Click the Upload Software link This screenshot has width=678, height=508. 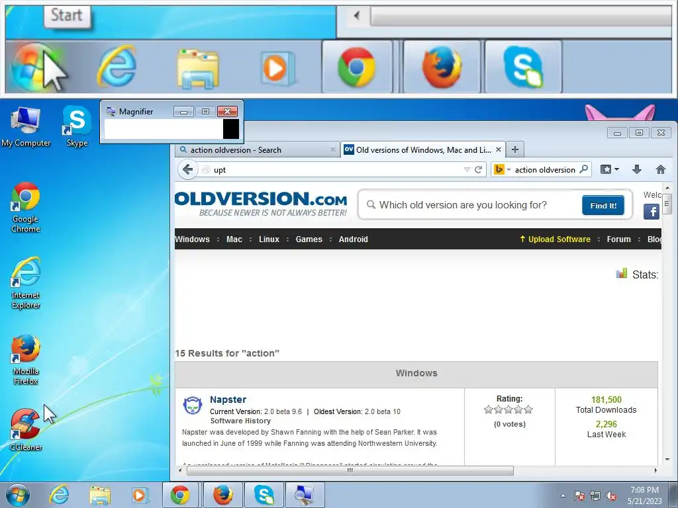[555, 239]
